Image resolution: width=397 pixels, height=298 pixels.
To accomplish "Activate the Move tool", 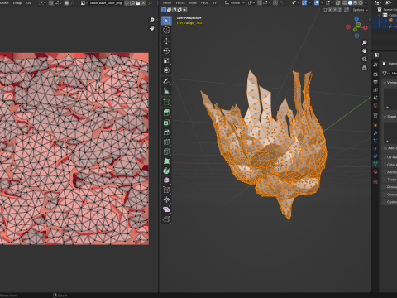I will [x=166, y=41].
